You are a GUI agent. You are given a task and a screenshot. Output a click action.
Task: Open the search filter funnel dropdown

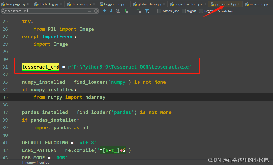pos(147,11)
